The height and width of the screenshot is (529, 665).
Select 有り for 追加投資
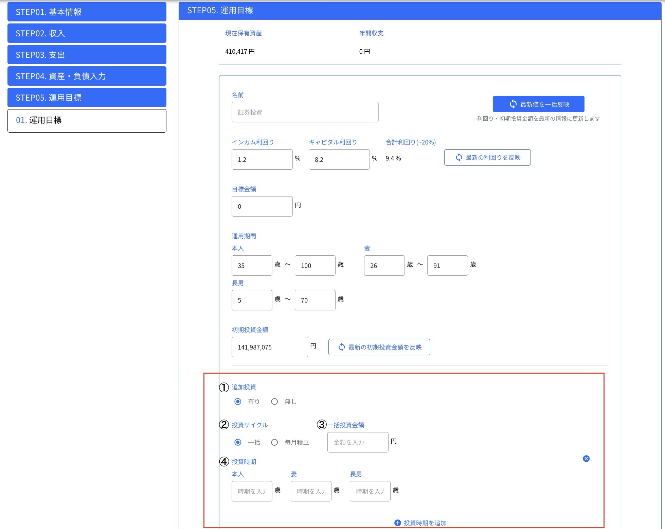(x=238, y=402)
